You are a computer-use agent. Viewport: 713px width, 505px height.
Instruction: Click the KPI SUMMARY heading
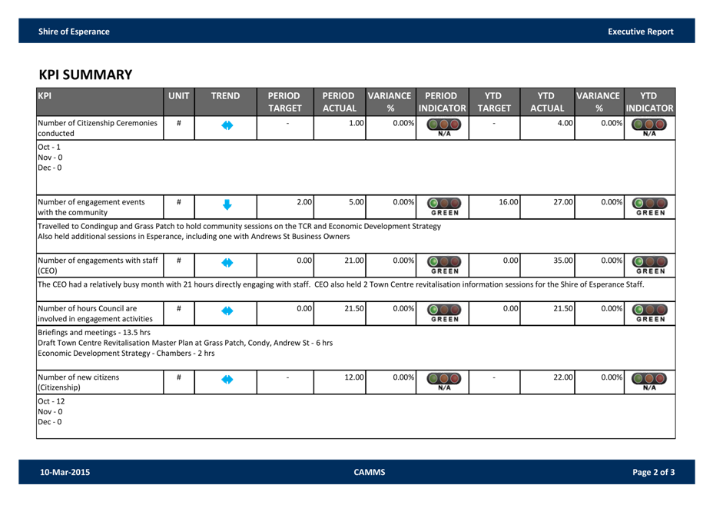tap(85, 75)
